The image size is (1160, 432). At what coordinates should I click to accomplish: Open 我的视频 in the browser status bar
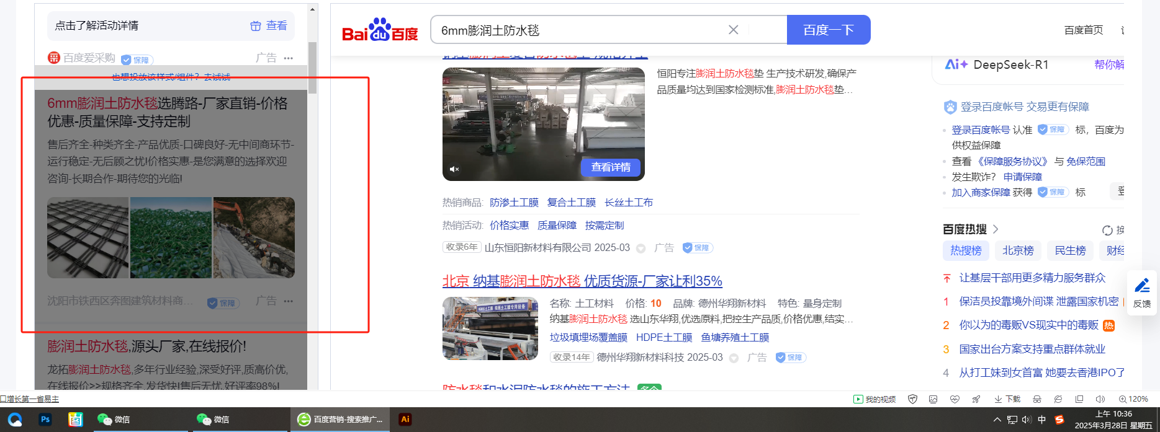[x=874, y=399]
